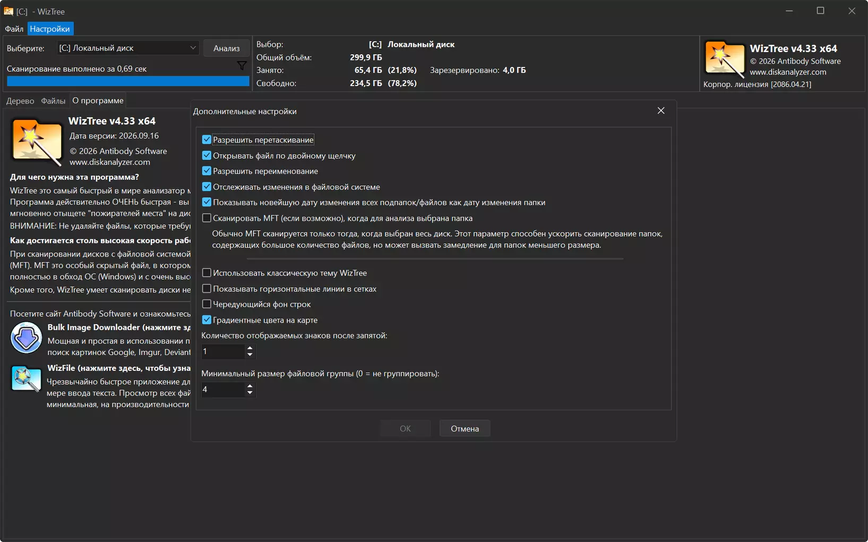
Task: Click the Сканирование выполнено за 0,69 сек text
Action: tap(76, 69)
